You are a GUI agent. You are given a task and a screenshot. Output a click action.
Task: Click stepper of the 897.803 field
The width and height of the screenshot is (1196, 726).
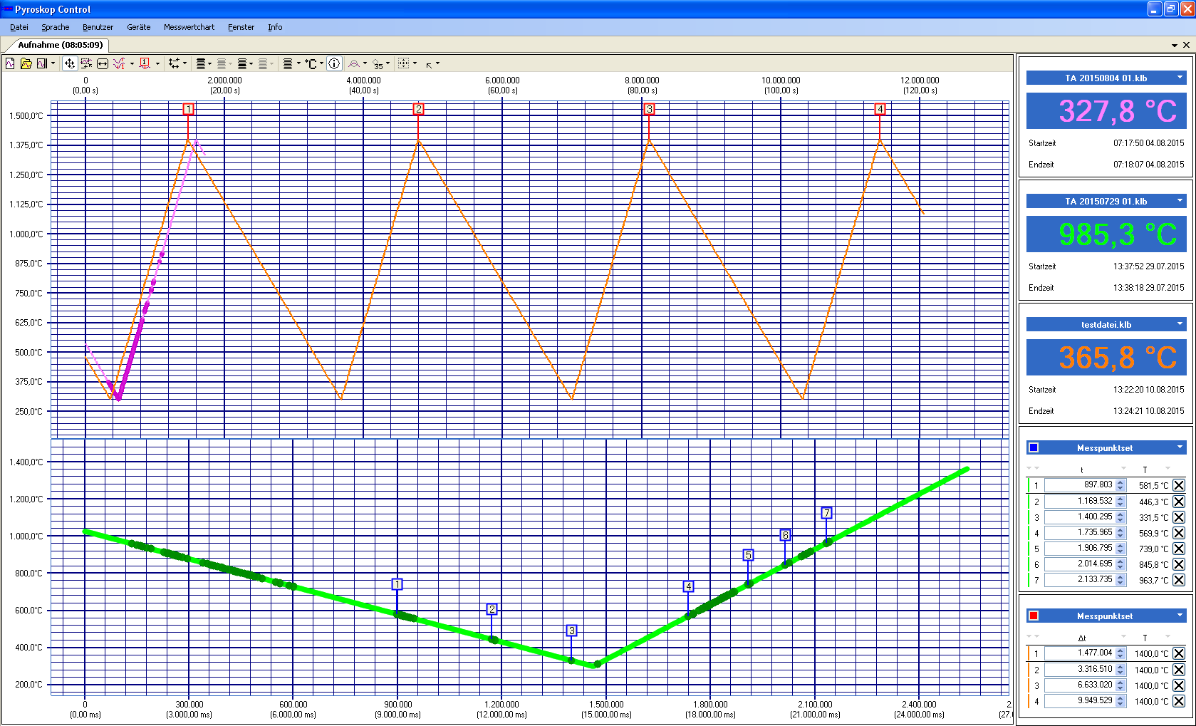click(1120, 485)
